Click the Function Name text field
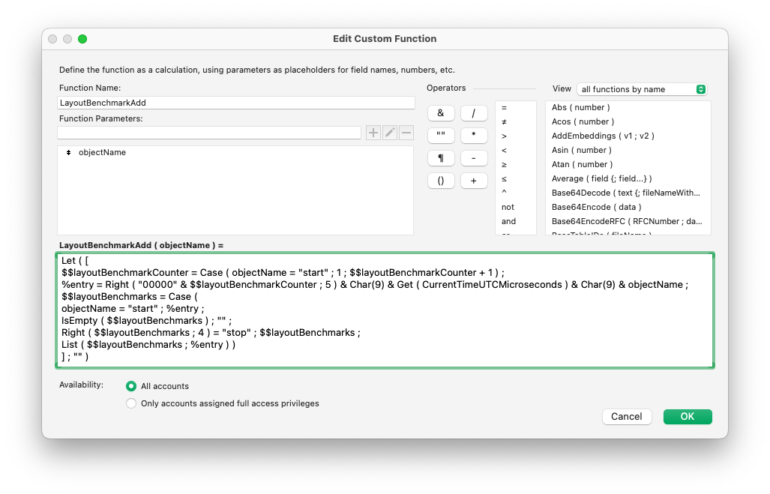This screenshot has height=494, width=770. click(x=236, y=103)
